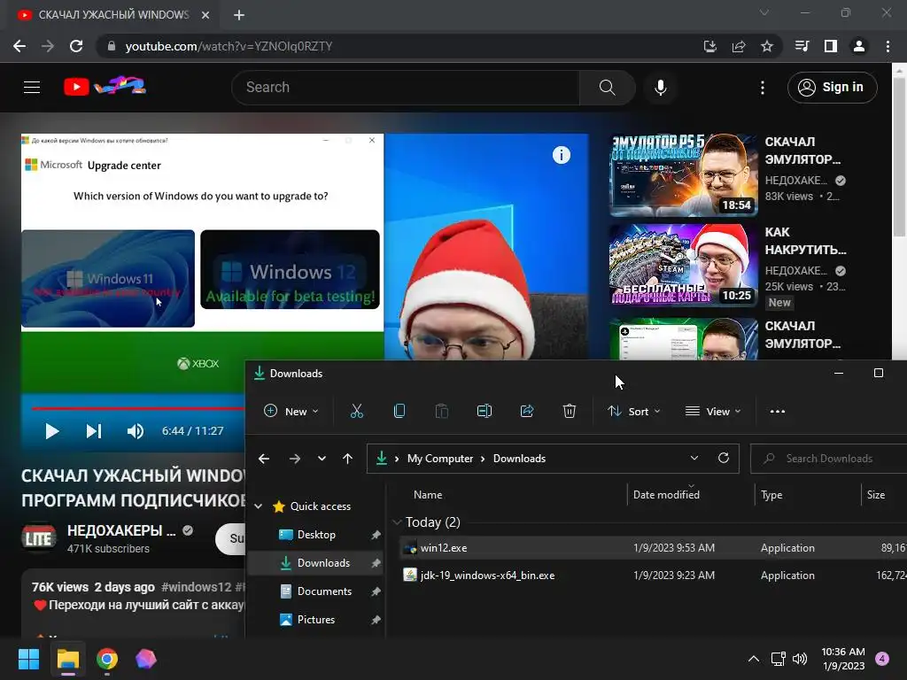The image size is (907, 680).
Task: Go forward in File Explorer navigation
Action: 294,459
